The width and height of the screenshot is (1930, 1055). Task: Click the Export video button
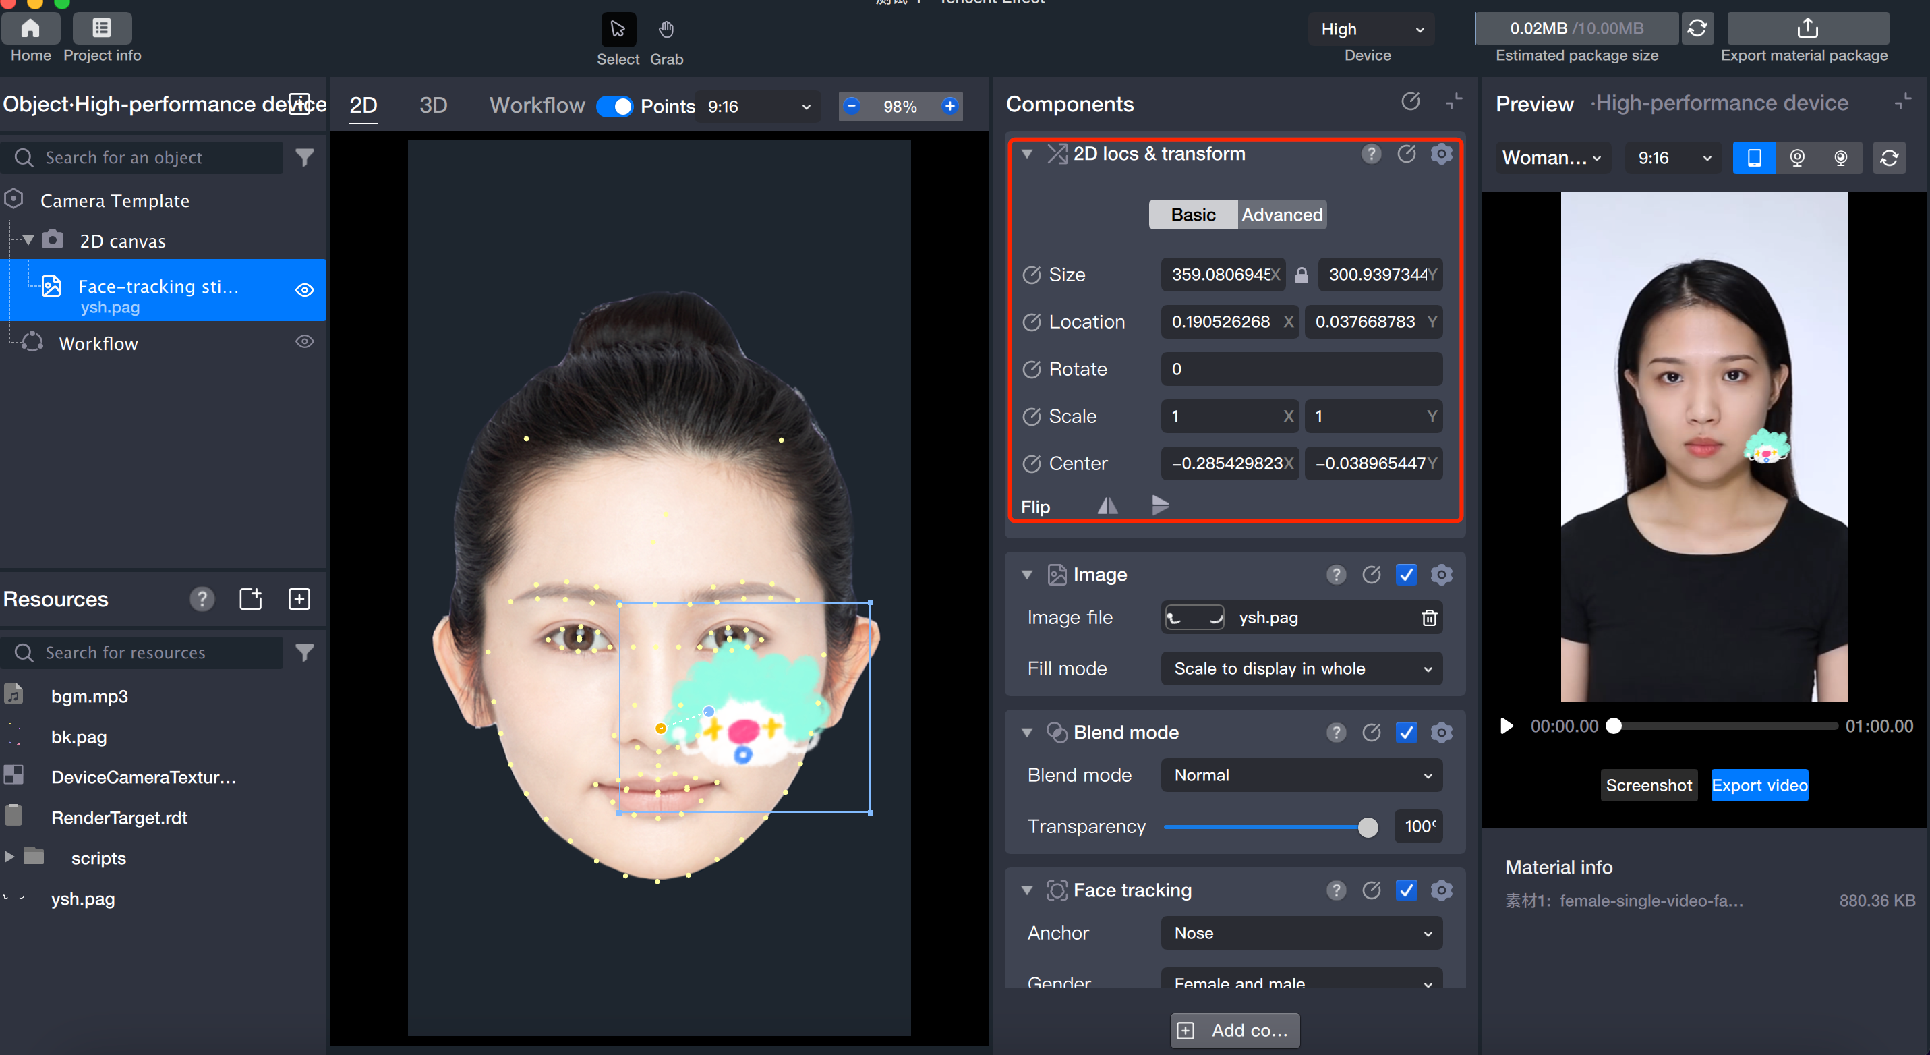(1759, 785)
